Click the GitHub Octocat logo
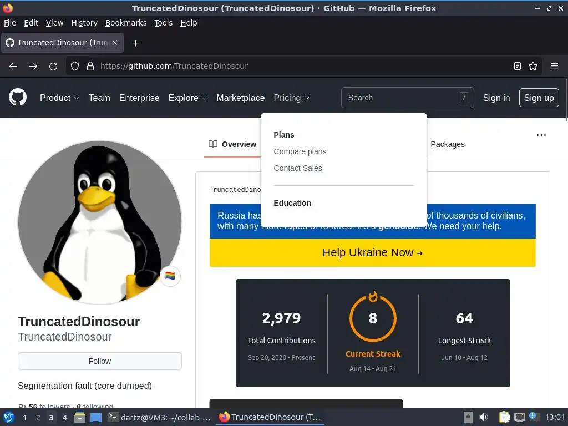568x426 pixels. click(18, 98)
